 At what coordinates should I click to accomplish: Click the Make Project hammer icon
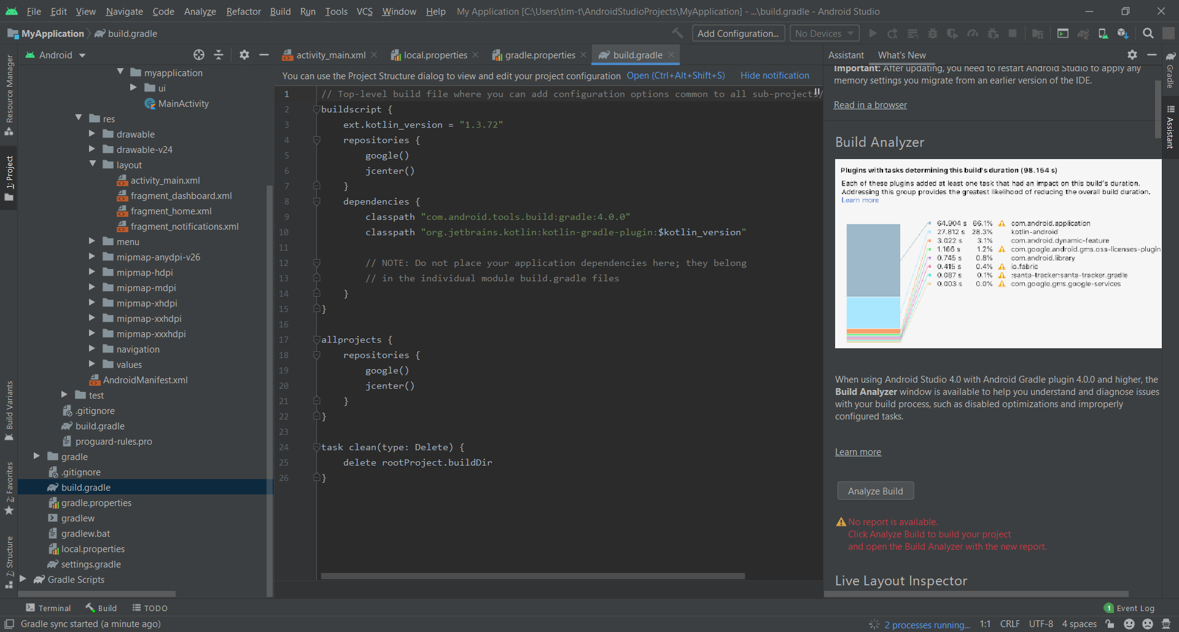(677, 34)
